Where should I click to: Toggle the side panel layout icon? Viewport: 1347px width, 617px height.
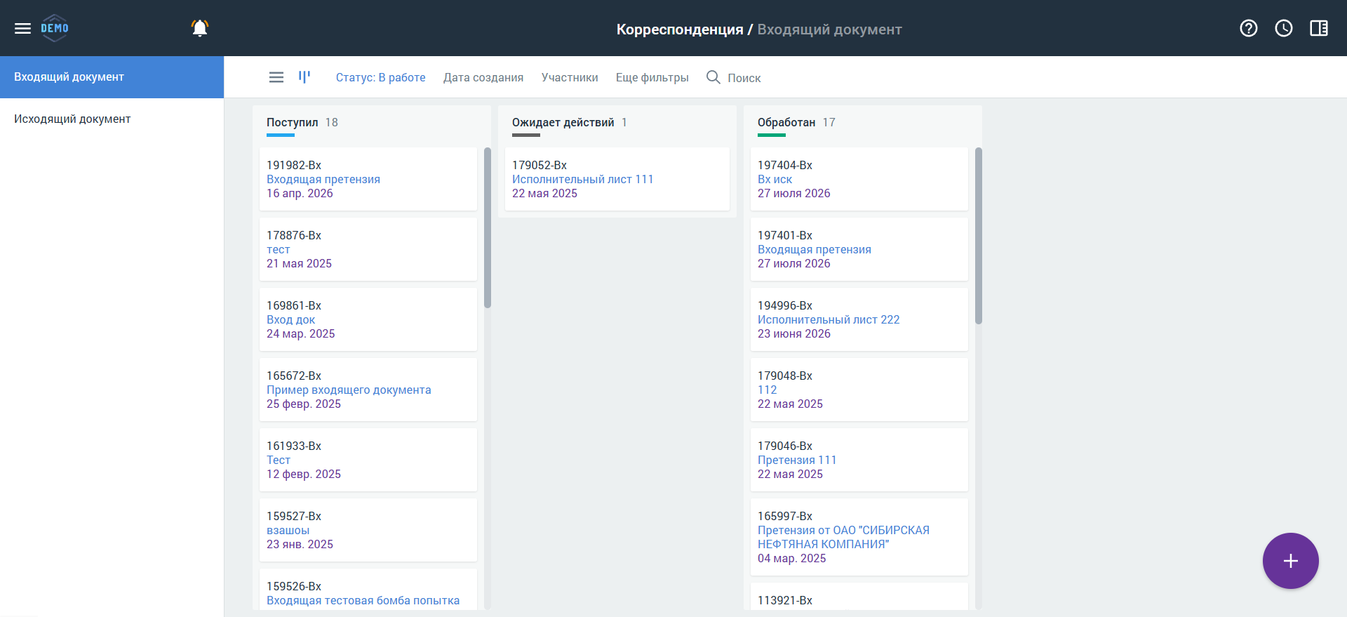click(x=1319, y=28)
